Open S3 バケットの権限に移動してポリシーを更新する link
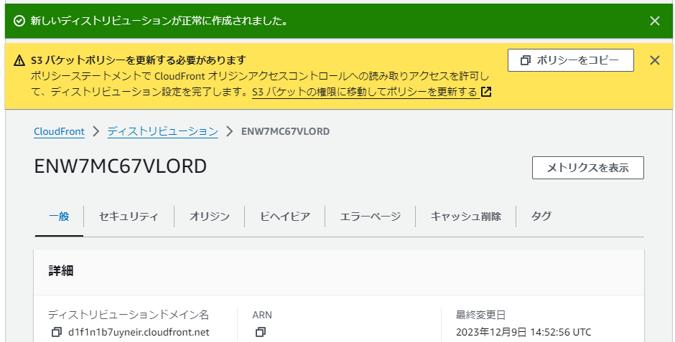 point(365,92)
